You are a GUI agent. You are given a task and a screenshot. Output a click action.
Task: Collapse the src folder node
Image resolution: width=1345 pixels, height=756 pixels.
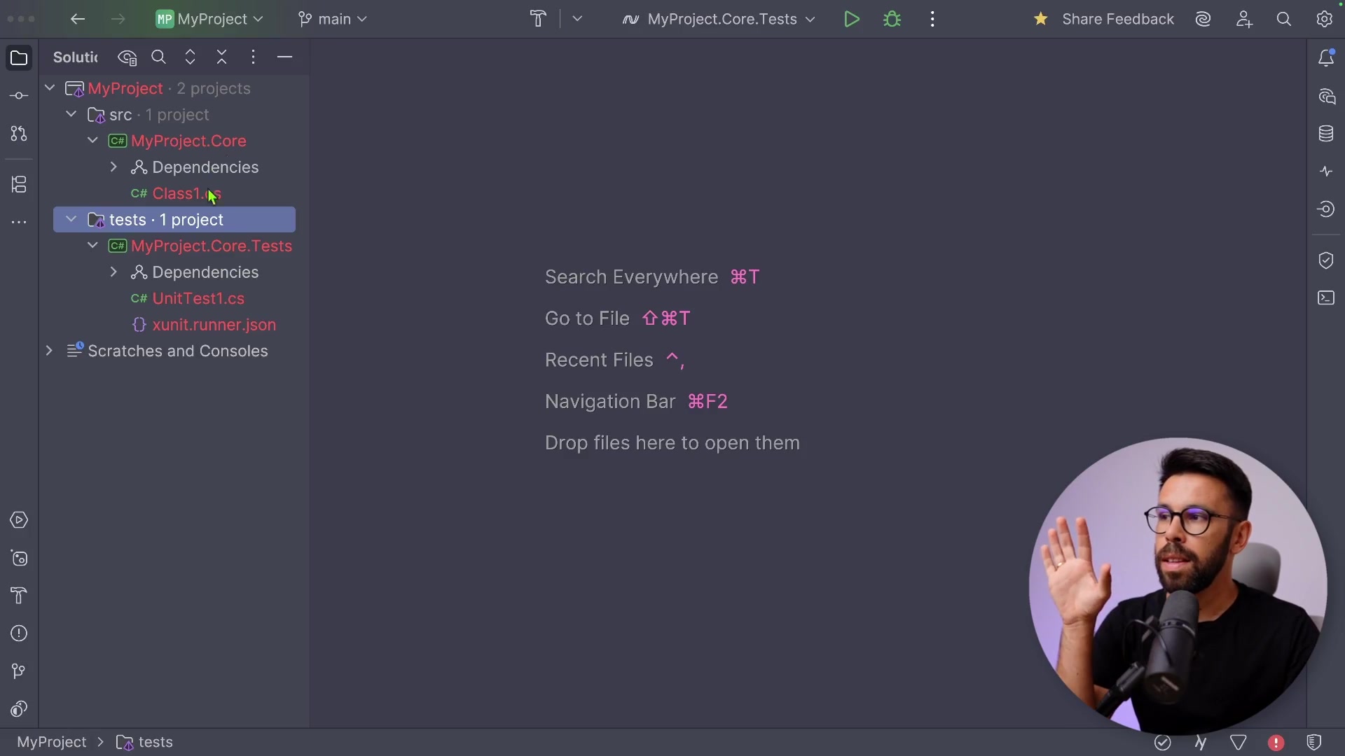(71, 114)
